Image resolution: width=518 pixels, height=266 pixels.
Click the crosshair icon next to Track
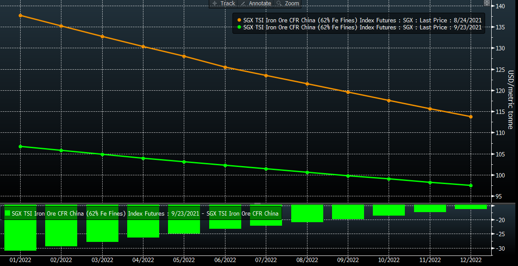[x=214, y=4]
